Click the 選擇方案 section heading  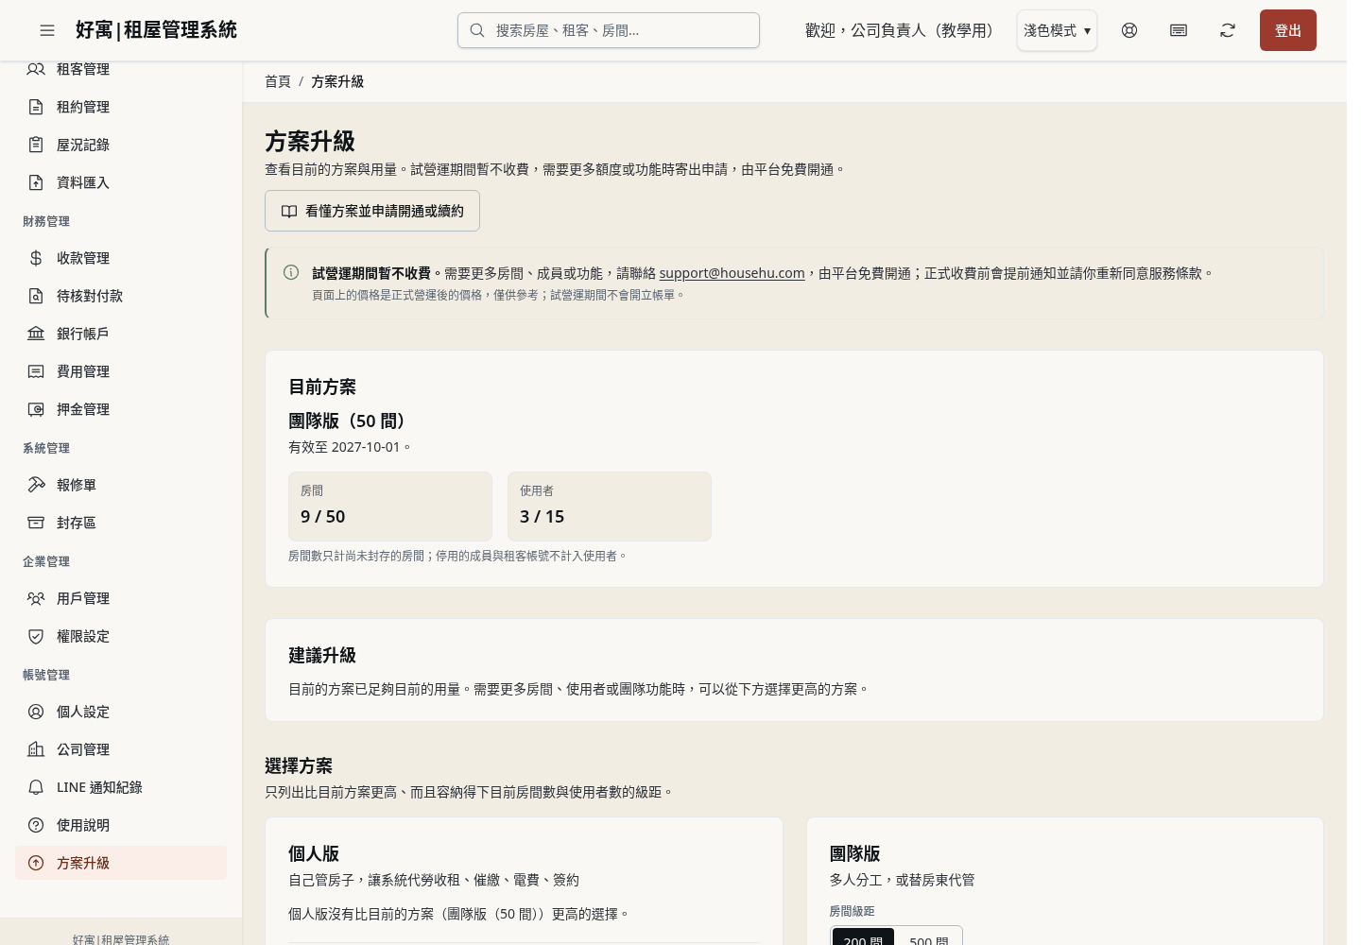pyautogui.click(x=299, y=765)
